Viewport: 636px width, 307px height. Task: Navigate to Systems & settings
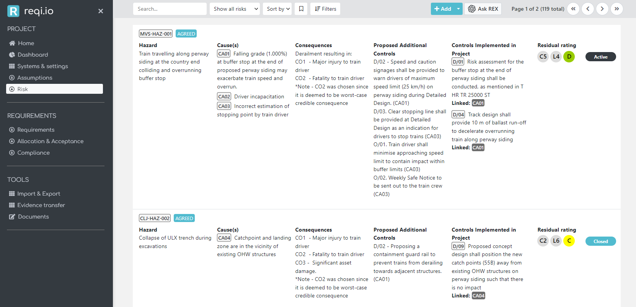[42, 66]
